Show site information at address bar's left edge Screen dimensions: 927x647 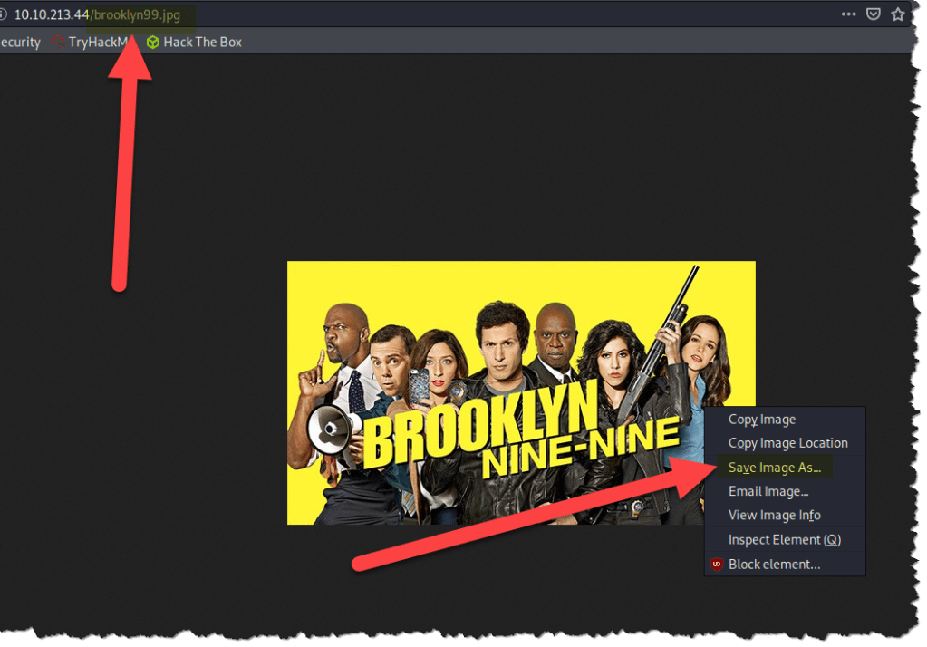coord(3,14)
